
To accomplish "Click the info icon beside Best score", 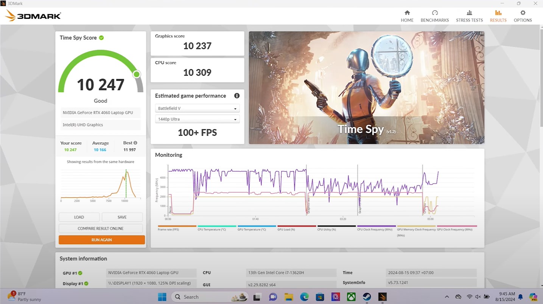I will 135,143.
